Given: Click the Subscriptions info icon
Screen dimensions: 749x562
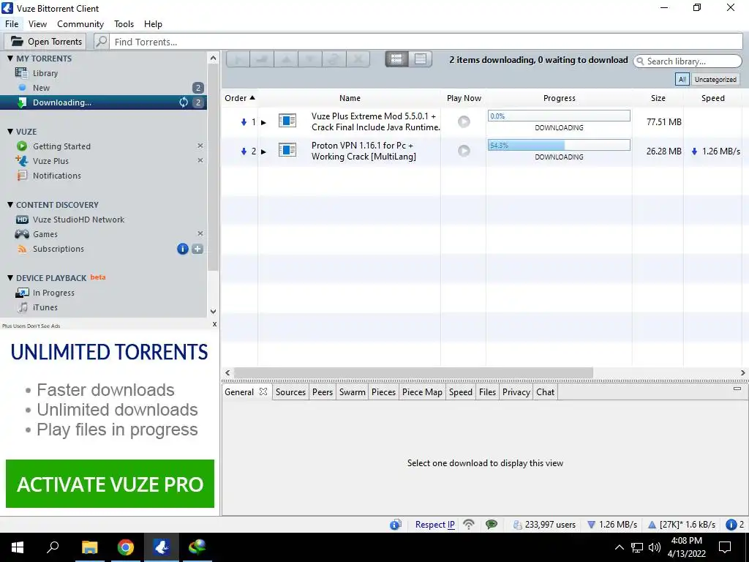Looking at the screenshot, I should pos(182,249).
